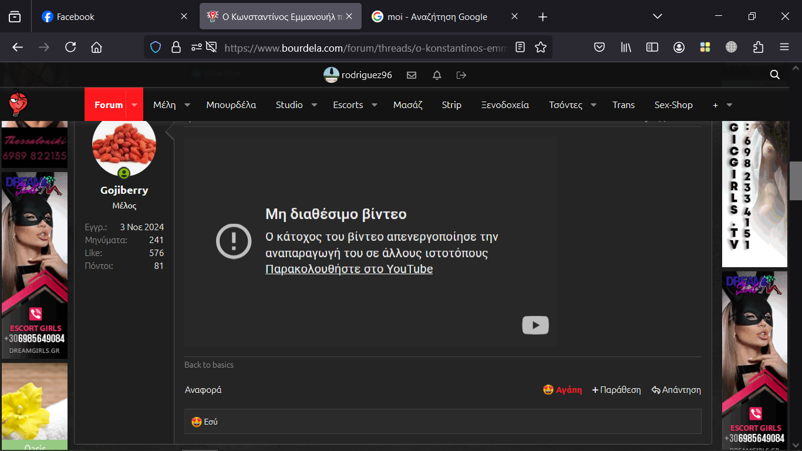
Task: Open forum inbox envelope icon
Action: pyautogui.click(x=412, y=75)
